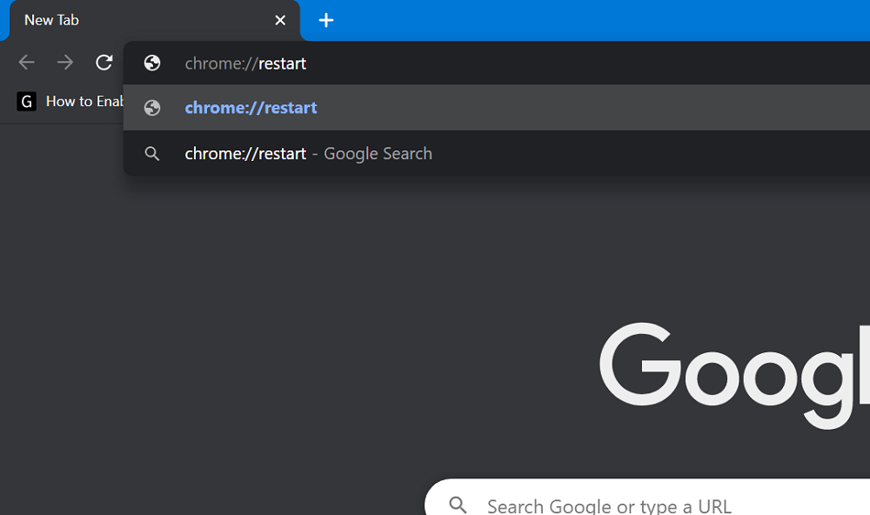Screen dimensions: 870x515
Task: Choose chrome://restart - Google Search suggestion
Action: tap(497, 154)
